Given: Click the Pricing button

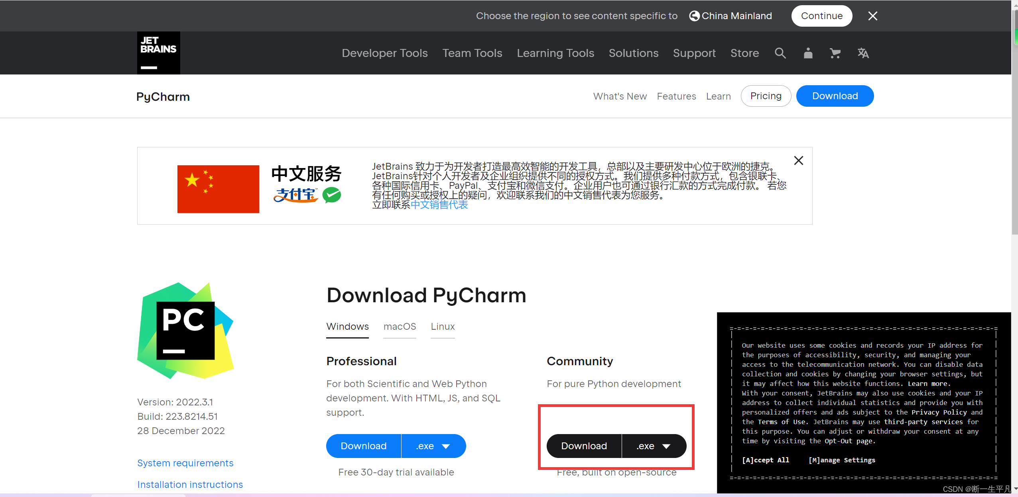Looking at the screenshot, I should point(766,96).
